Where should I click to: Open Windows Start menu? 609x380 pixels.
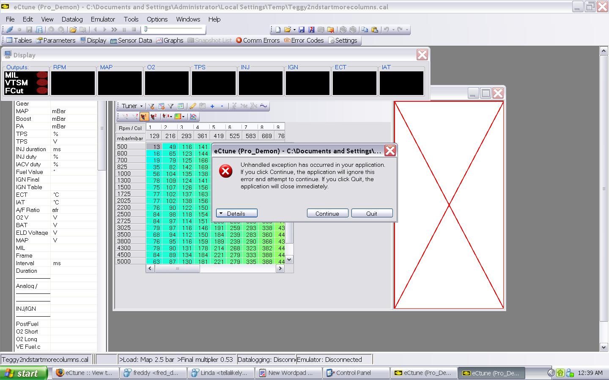pyautogui.click(x=23, y=373)
